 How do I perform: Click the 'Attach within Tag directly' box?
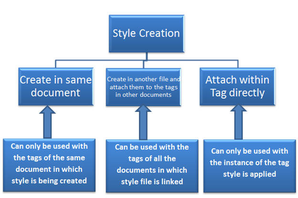point(234,86)
